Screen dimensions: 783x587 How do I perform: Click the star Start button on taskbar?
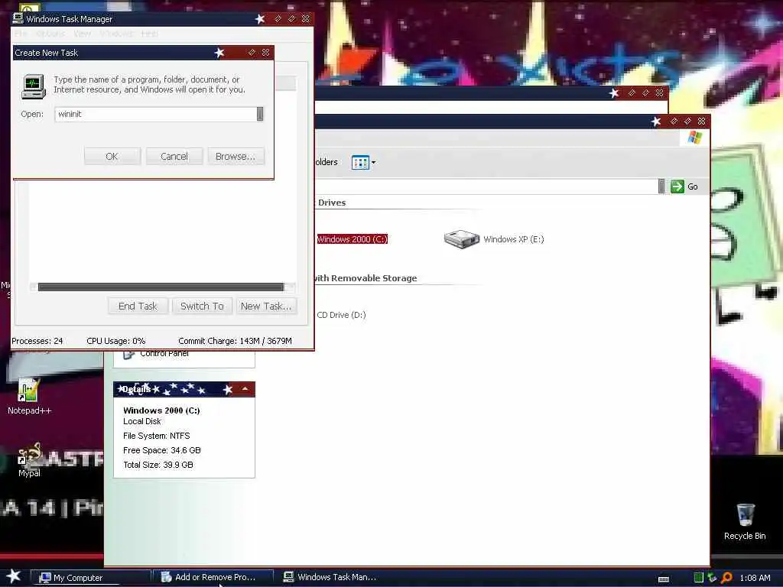tap(13, 576)
